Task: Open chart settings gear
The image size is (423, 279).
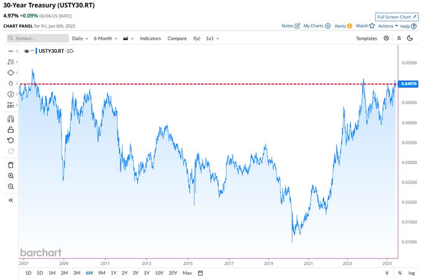Action: [x=386, y=38]
